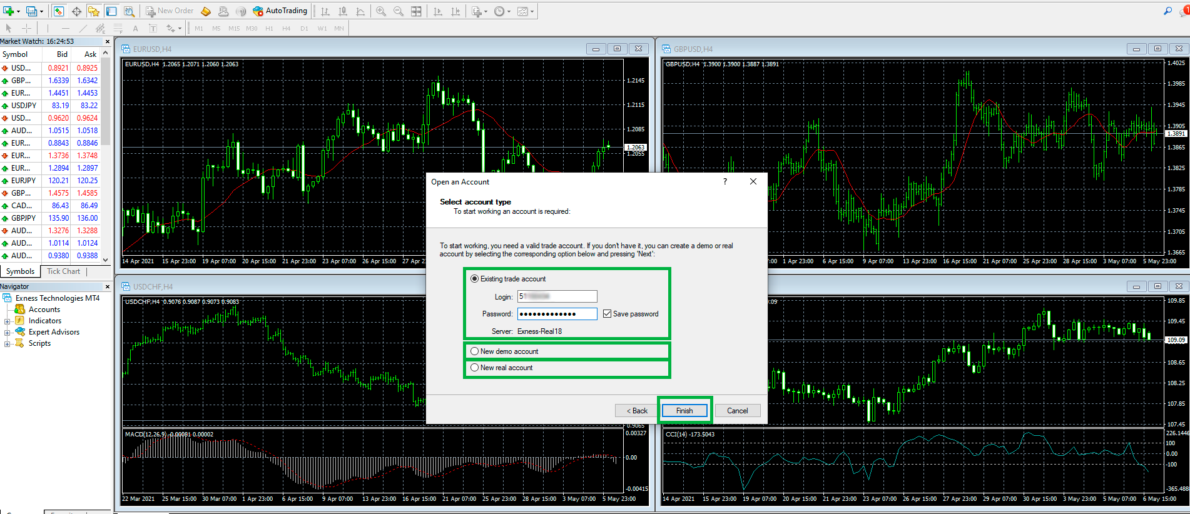Select the arrow cursor tool
This screenshot has width=1190, height=514.
[8, 28]
